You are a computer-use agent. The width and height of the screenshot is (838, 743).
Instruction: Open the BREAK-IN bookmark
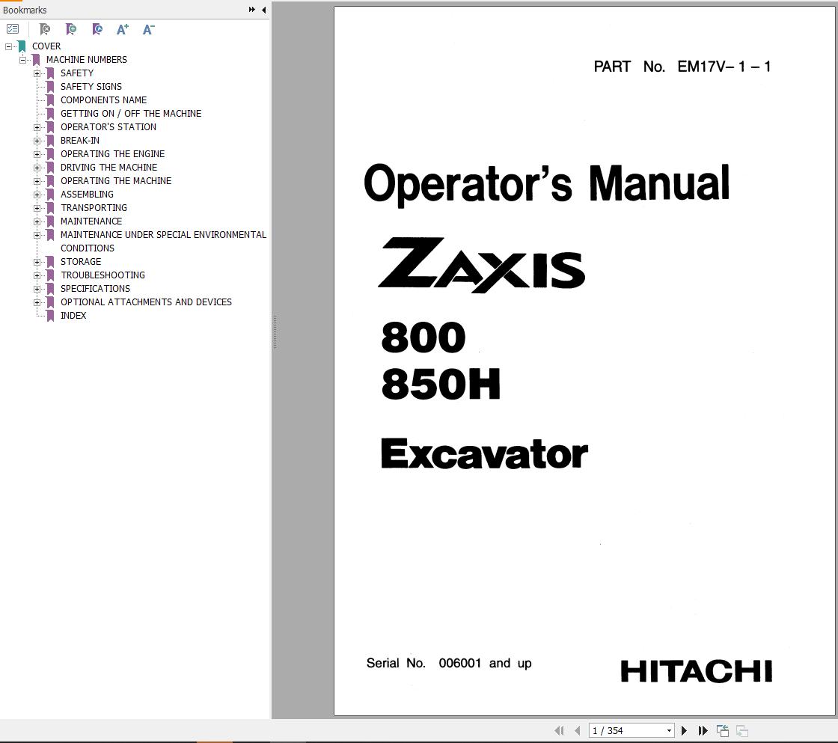pos(79,141)
